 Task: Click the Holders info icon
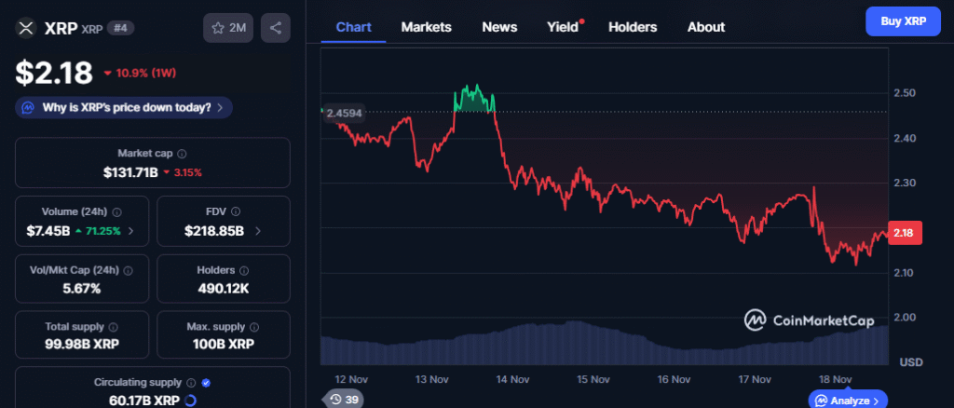(244, 270)
